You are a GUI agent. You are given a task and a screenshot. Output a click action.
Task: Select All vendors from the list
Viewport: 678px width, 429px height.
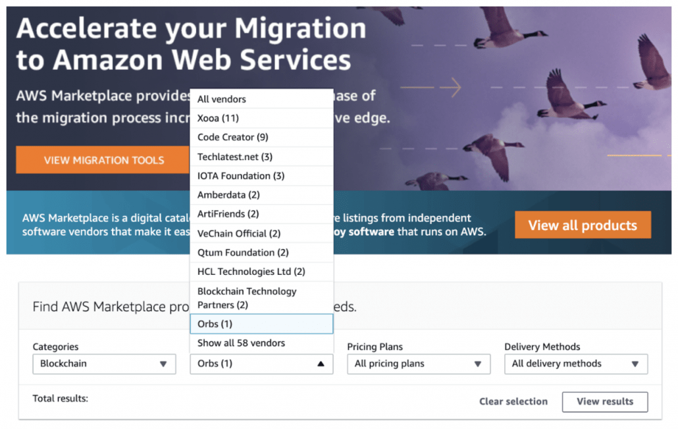[261, 99]
